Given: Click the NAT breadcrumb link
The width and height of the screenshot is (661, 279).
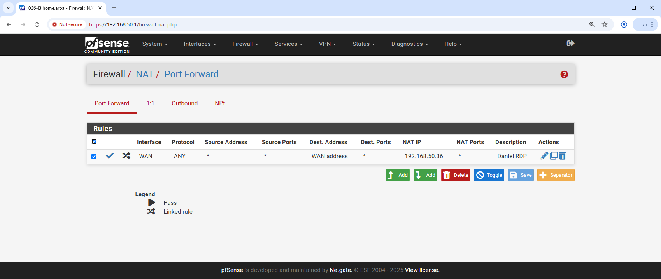Looking at the screenshot, I should tap(145, 74).
